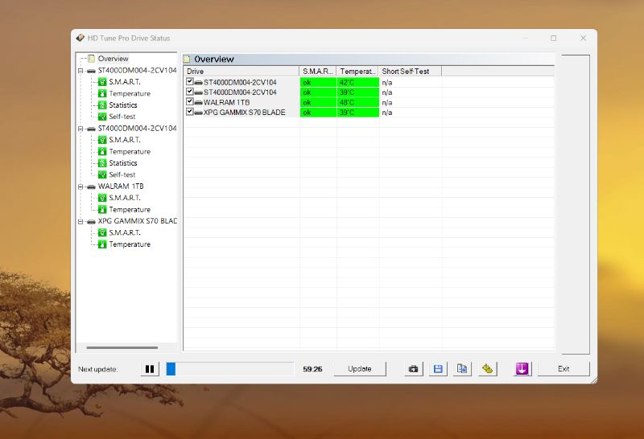Open Self-test under first ST4000DM004 drive
Viewport: 644px width, 439px height.
tap(122, 117)
